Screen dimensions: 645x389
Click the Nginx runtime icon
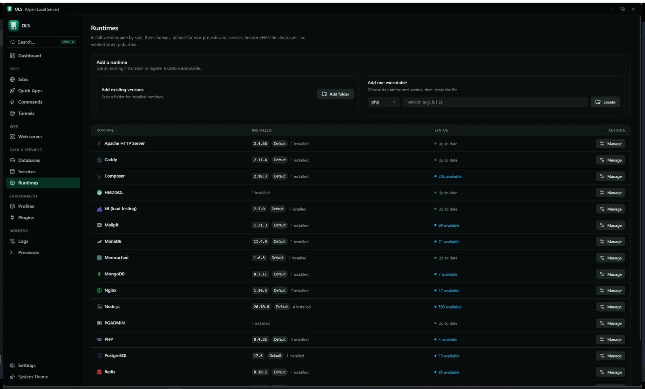[x=99, y=290]
